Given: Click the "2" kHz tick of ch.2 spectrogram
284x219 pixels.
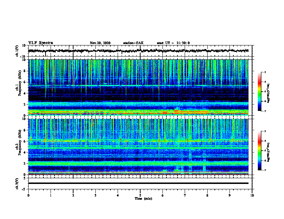Looking at the screenshot, I should point(25,164).
